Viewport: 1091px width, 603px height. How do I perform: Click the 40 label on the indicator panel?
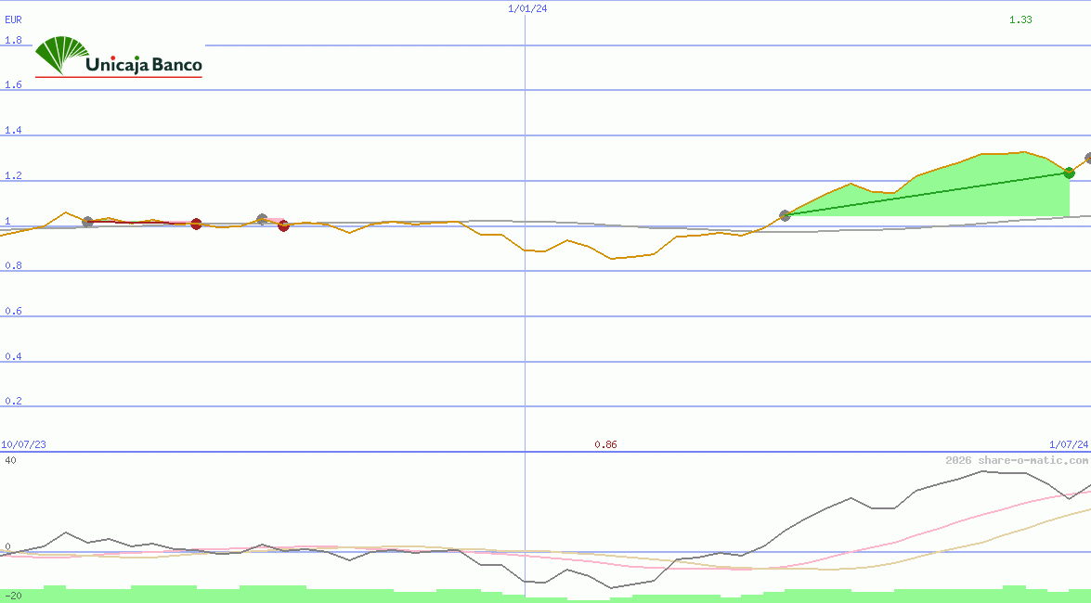point(10,460)
